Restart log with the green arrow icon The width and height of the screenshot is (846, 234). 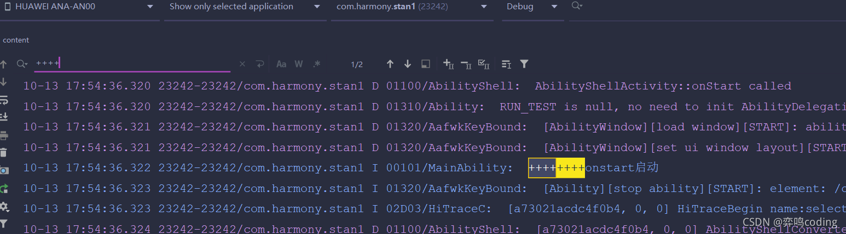4,189
